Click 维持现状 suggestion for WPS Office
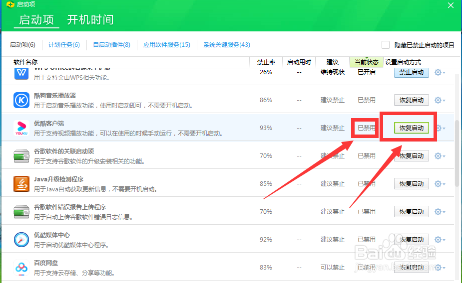 (332, 72)
